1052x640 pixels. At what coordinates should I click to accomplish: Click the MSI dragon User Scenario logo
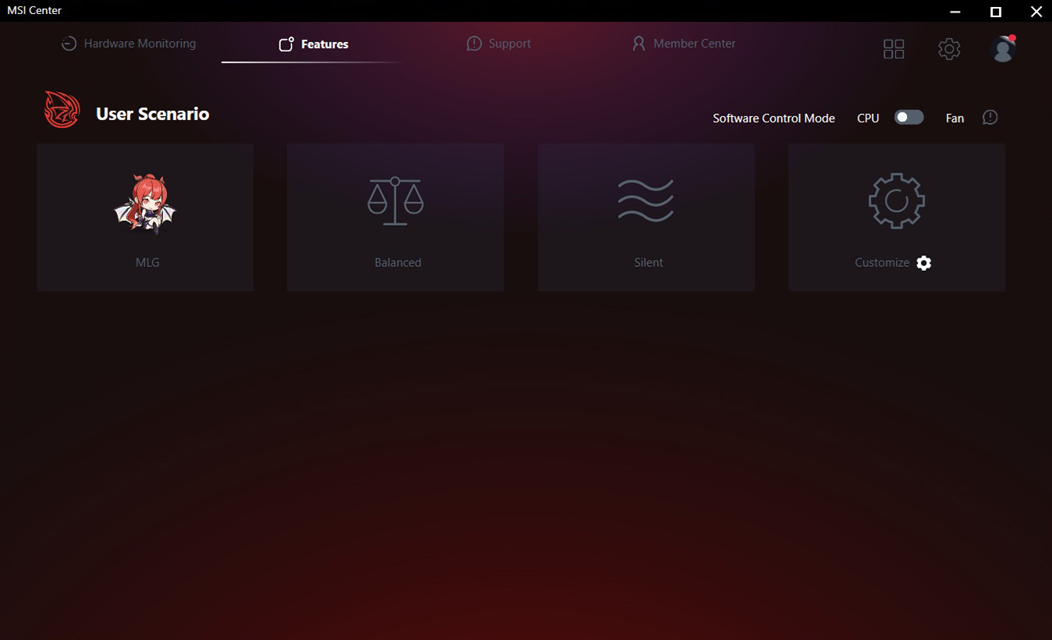62,110
